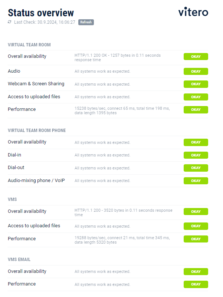Toggle the OKAY status for Dial-out

(x=196, y=168)
